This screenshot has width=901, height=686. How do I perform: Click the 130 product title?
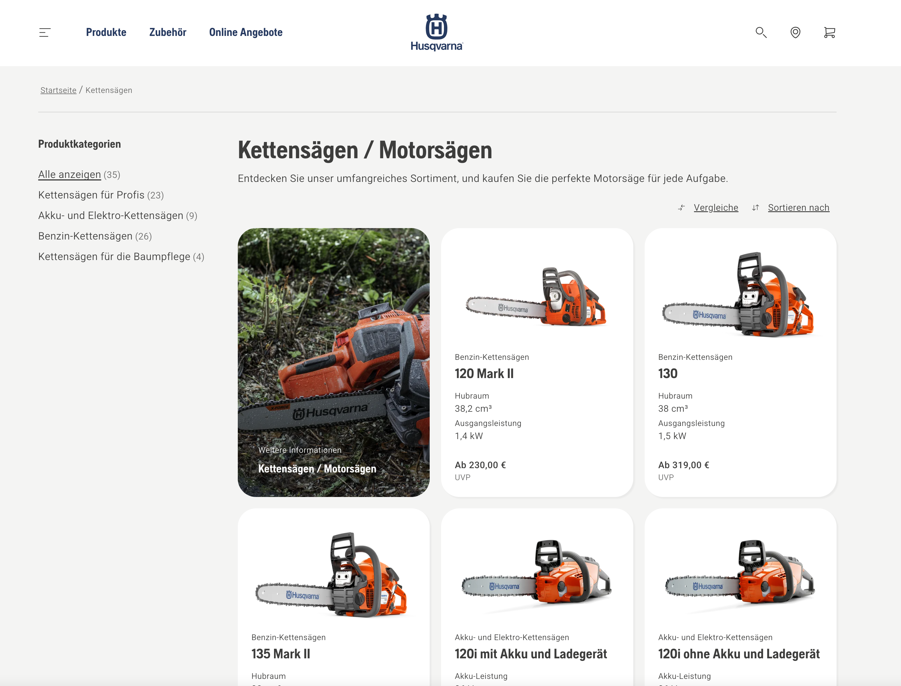[667, 374]
